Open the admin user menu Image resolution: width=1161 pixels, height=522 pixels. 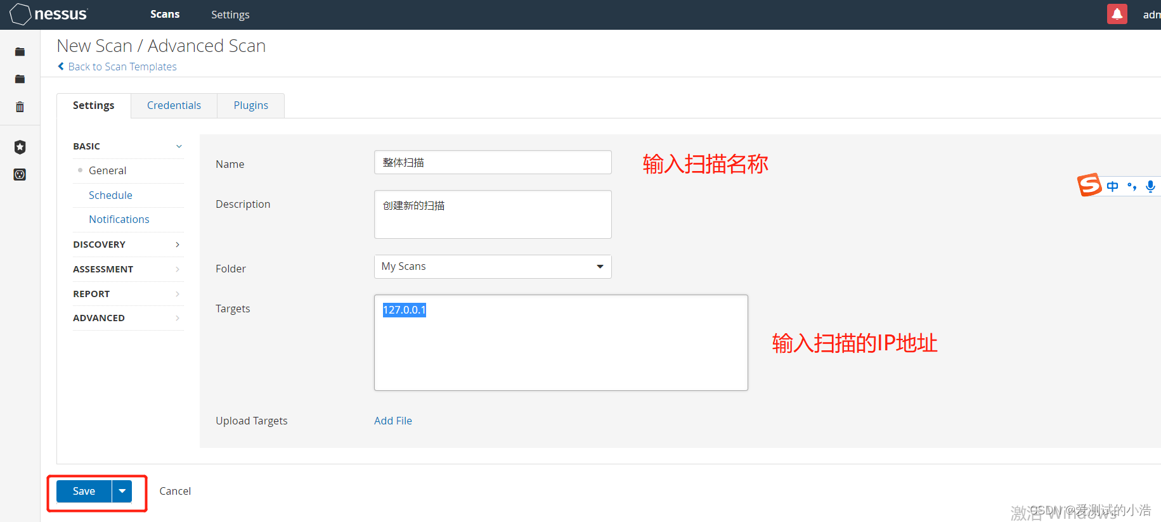1151,15
